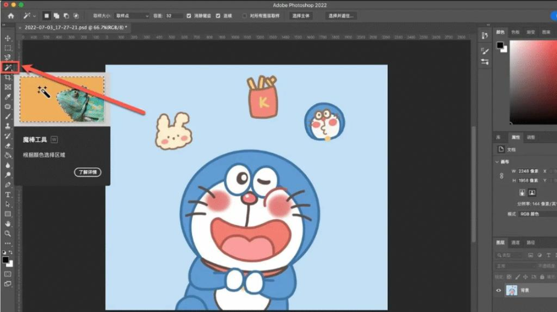Select the History Brush tool
This screenshot has height=312, width=557.
click(x=7, y=136)
